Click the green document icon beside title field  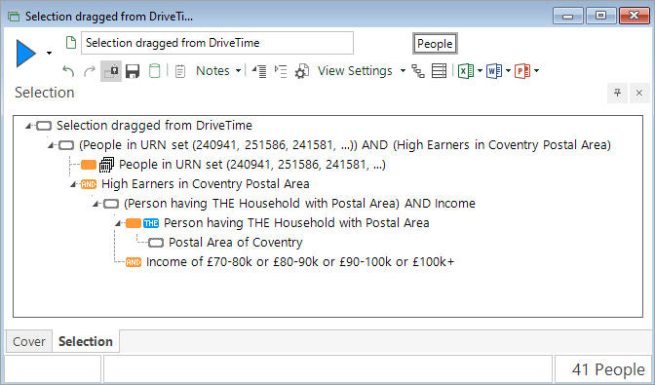tap(71, 43)
